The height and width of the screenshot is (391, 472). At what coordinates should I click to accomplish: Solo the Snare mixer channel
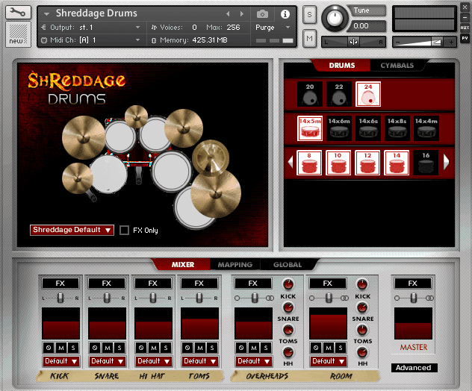119,348
